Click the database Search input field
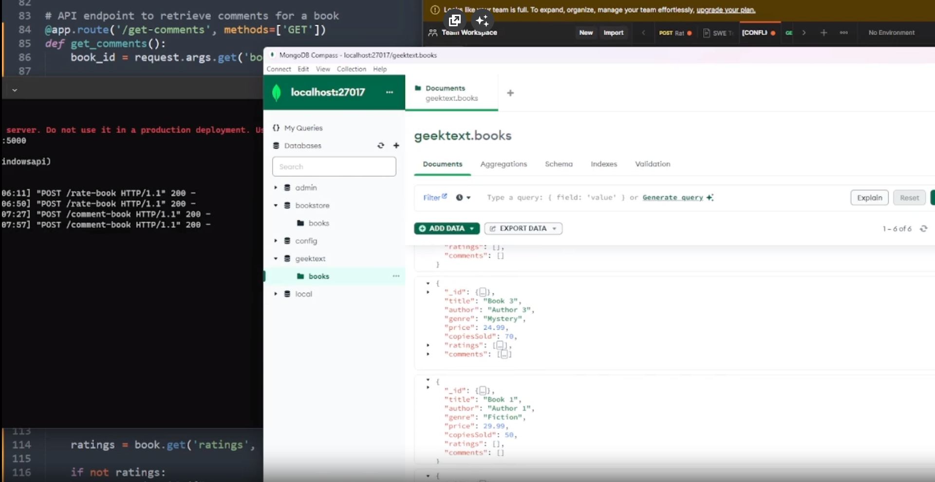This screenshot has width=935, height=482. (334, 167)
